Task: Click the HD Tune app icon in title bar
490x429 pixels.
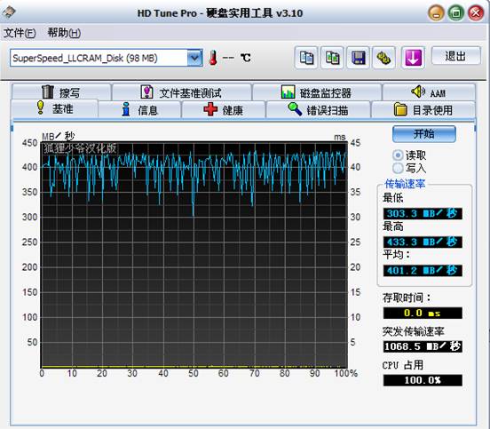Action: 9,12
